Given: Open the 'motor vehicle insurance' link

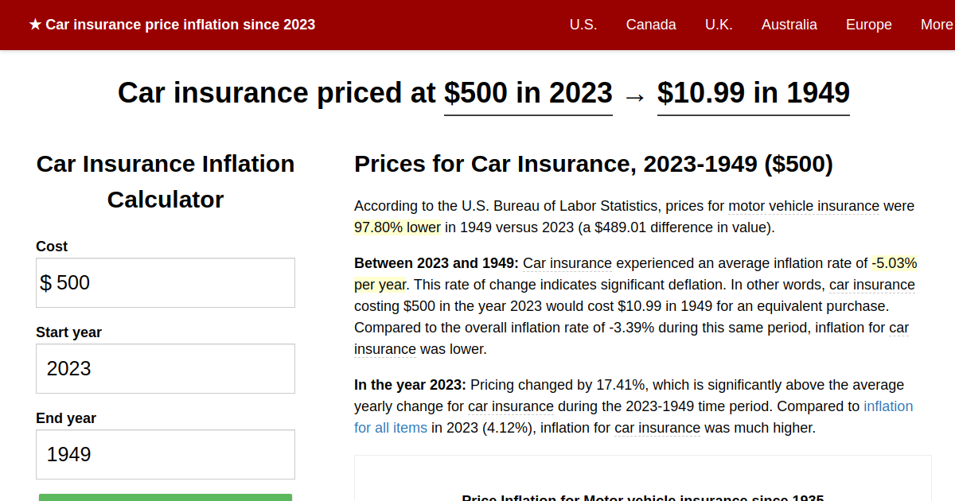Looking at the screenshot, I should click(803, 206).
